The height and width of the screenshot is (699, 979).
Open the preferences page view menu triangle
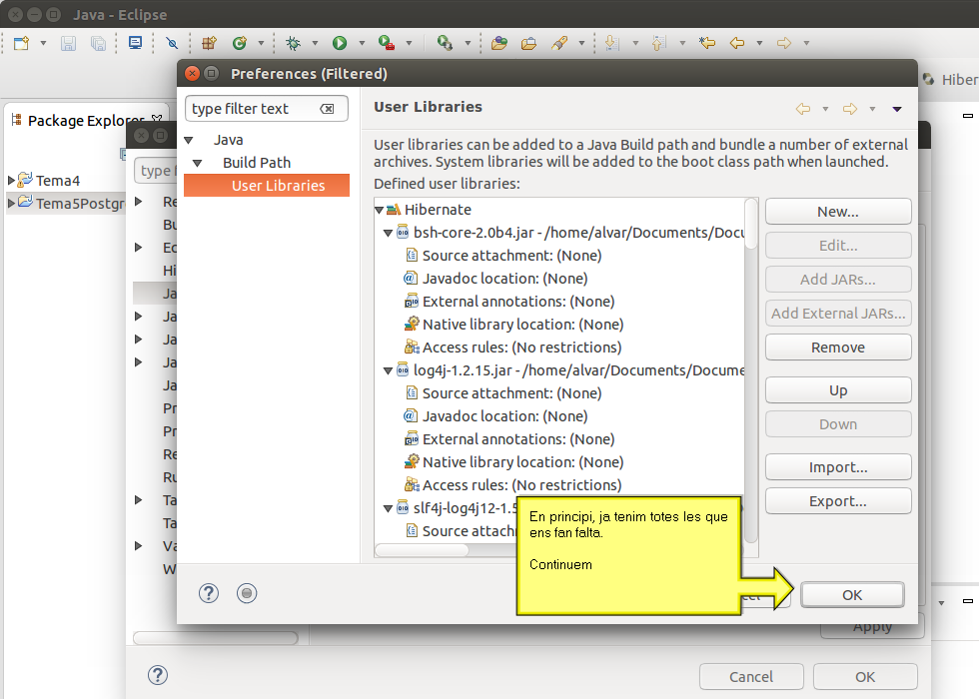[x=897, y=109]
